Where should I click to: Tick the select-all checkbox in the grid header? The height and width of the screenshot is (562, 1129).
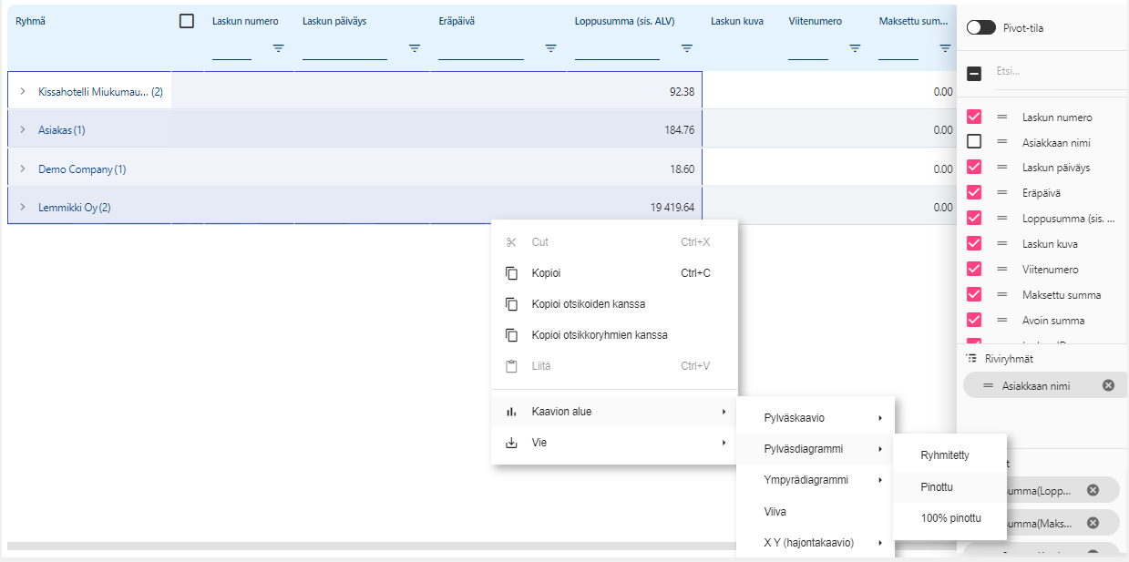click(x=187, y=21)
